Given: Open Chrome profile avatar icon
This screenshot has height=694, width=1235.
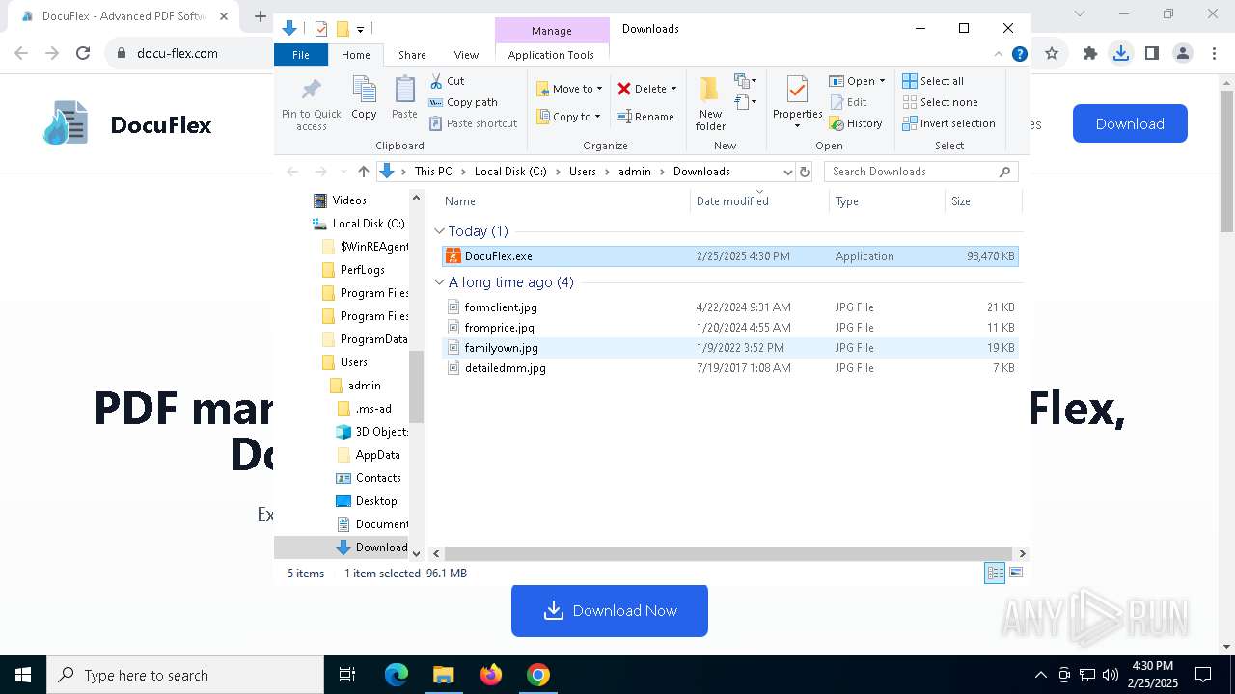Looking at the screenshot, I should pyautogui.click(x=1182, y=54).
